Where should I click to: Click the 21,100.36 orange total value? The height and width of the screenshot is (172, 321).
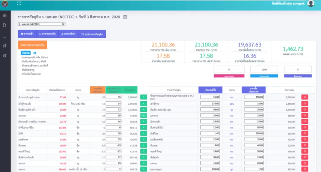[163, 45]
